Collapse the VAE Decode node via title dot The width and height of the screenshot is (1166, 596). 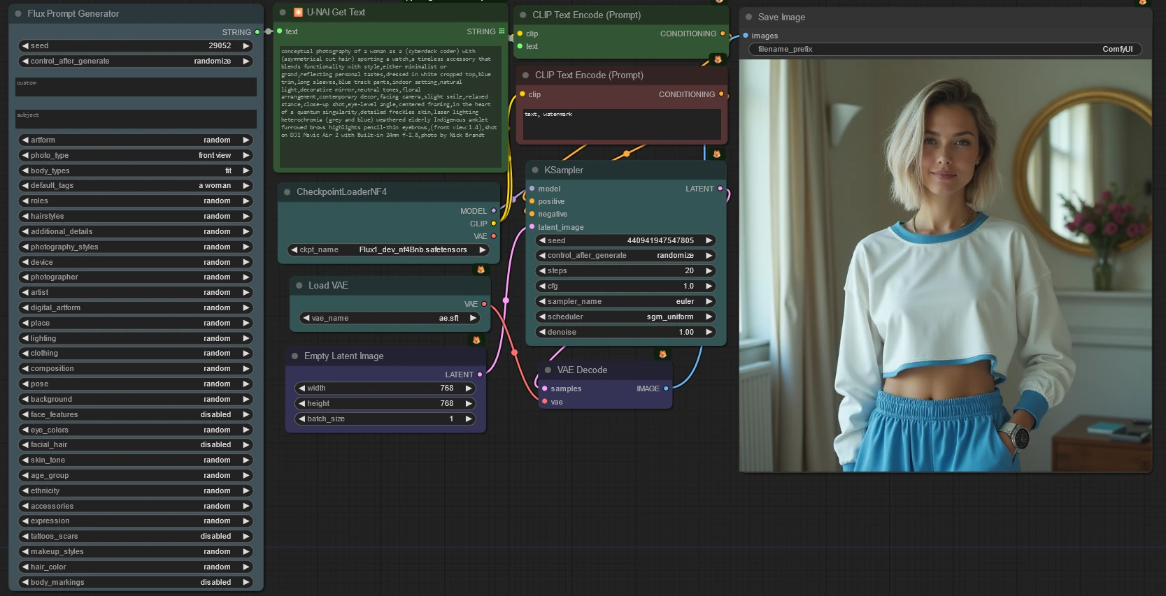click(548, 370)
